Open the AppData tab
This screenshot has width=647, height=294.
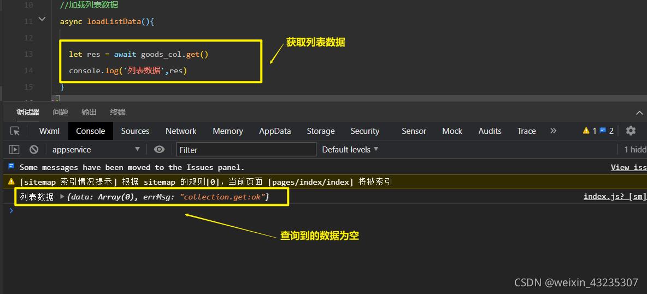point(275,131)
